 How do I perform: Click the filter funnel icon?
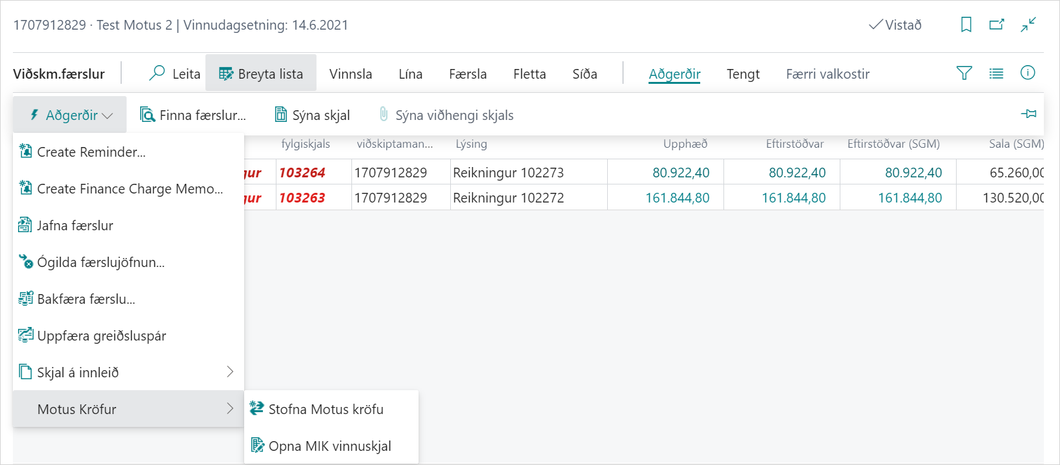click(x=964, y=74)
